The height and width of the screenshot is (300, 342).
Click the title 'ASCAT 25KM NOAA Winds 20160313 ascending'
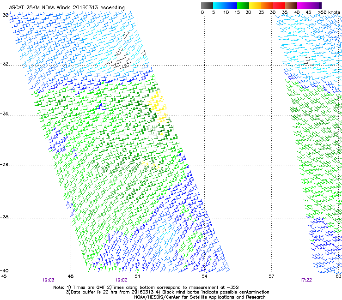(67, 7)
